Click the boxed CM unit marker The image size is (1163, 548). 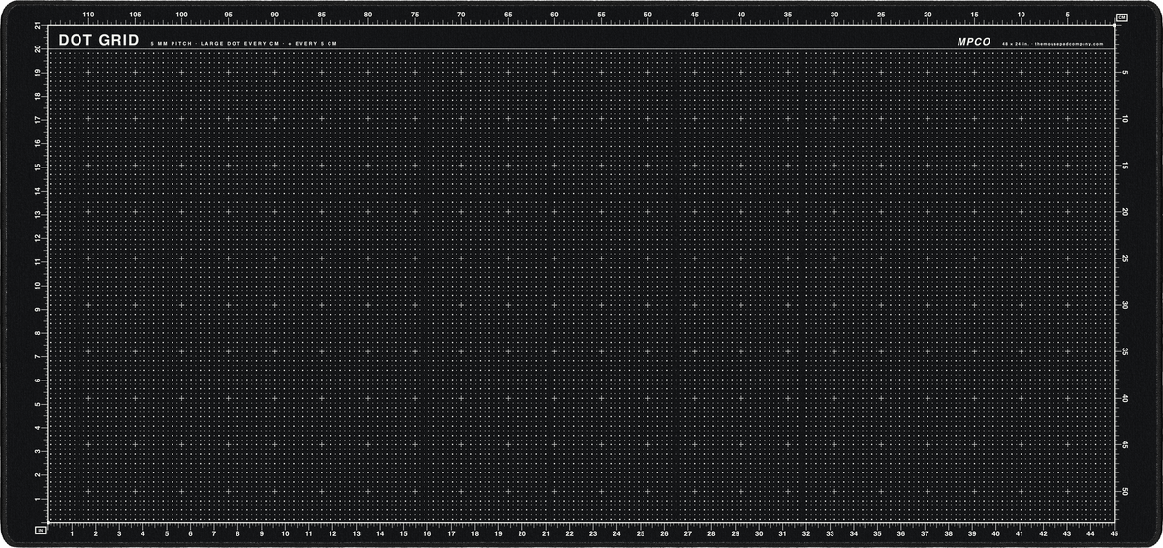pyautogui.click(x=1122, y=17)
